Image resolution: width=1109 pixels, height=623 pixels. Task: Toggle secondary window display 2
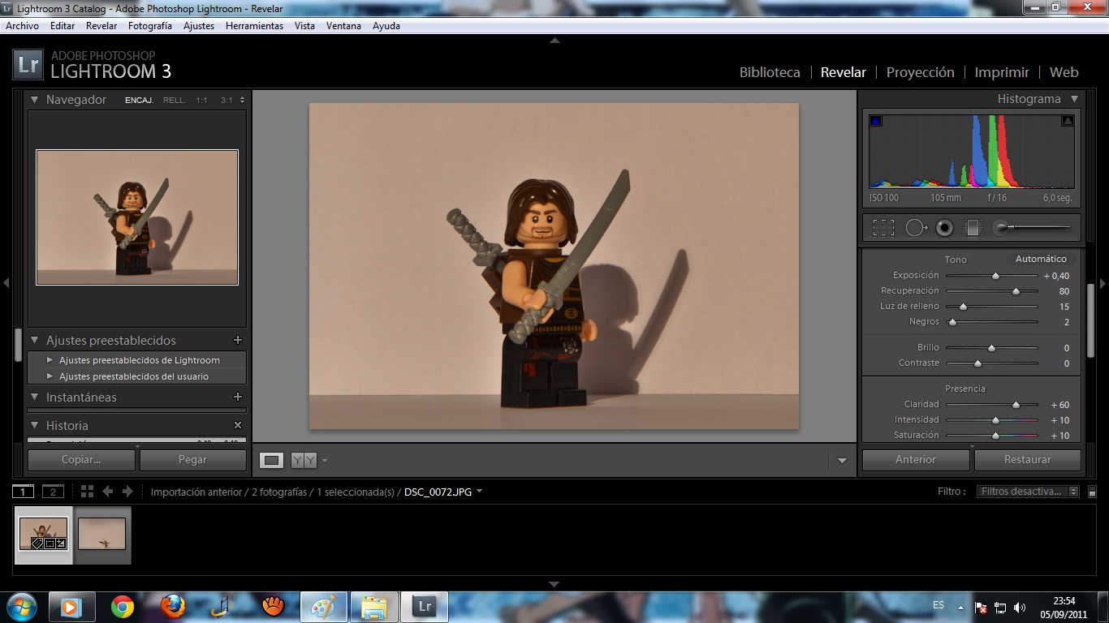(53, 492)
